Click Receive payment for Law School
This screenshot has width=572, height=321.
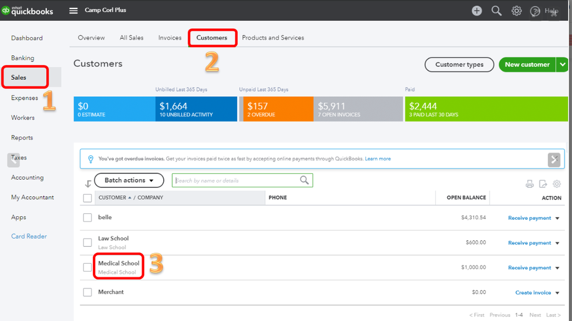(x=529, y=243)
